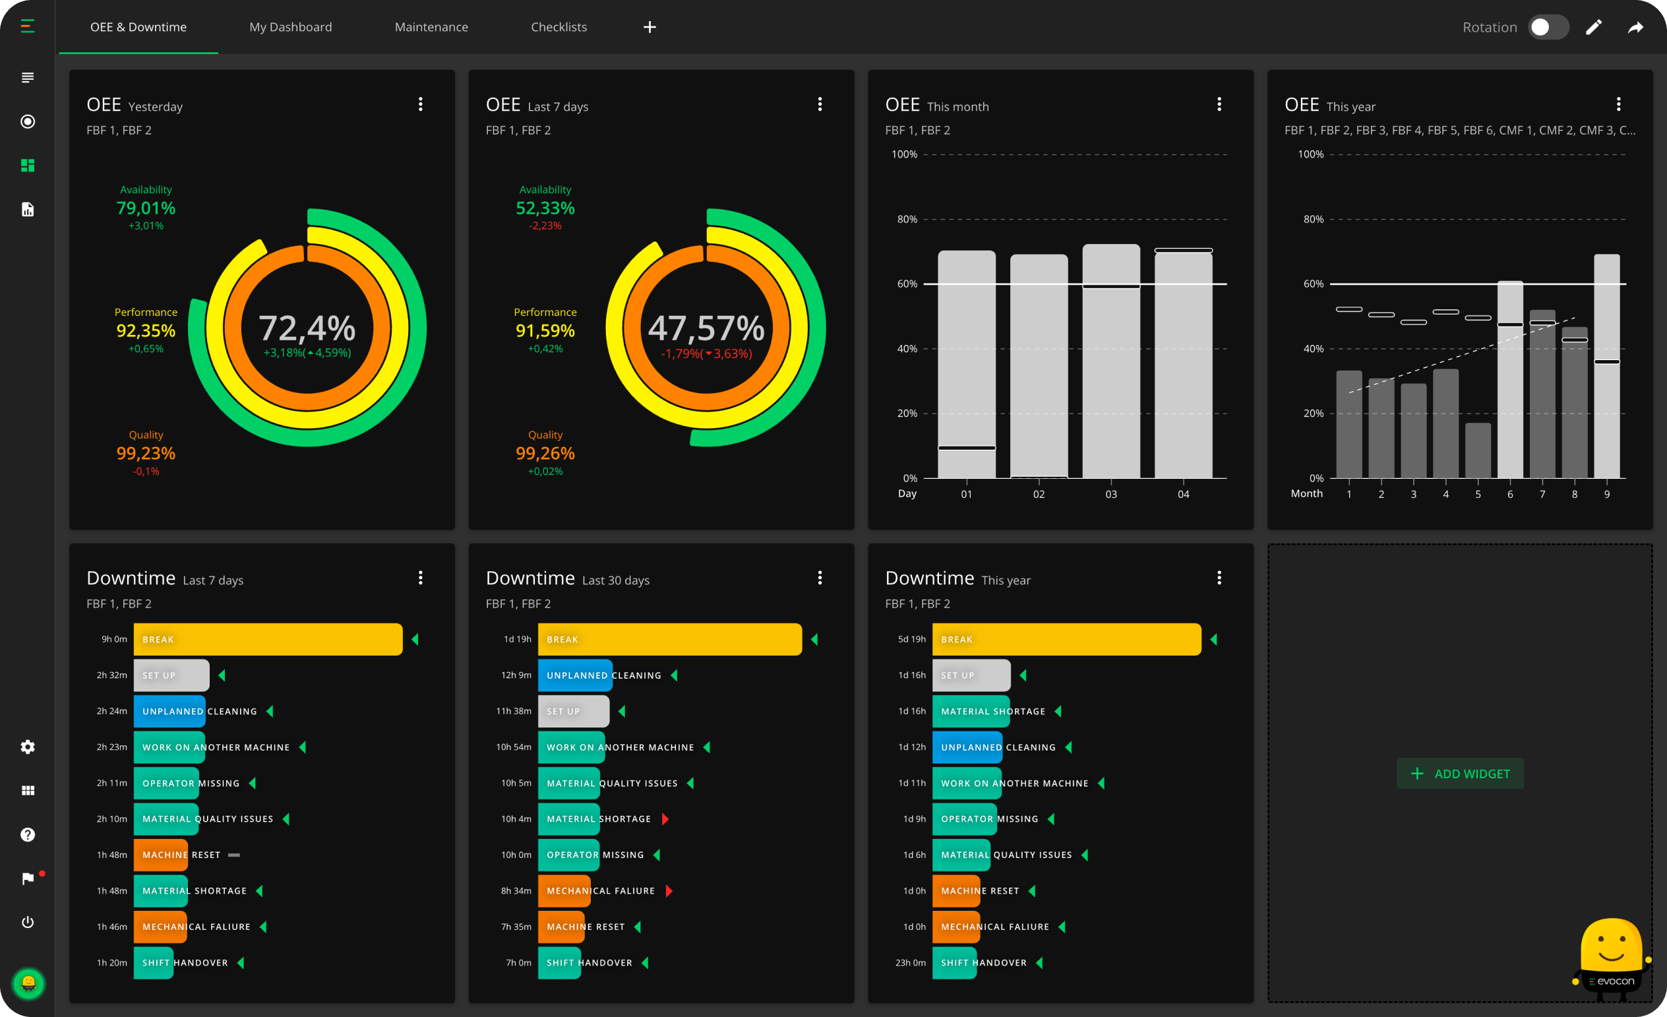The width and height of the screenshot is (1667, 1017).
Task: Click month 9 bar in OEE This year
Action: coord(1607,366)
